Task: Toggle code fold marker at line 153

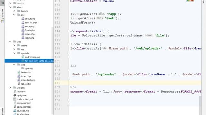Action: (x=69, y=70)
